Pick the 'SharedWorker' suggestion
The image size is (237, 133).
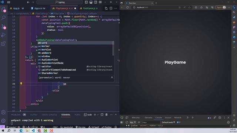[75, 73]
